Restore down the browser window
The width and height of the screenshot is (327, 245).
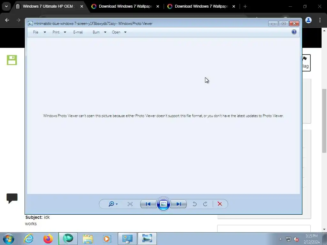[305, 6]
